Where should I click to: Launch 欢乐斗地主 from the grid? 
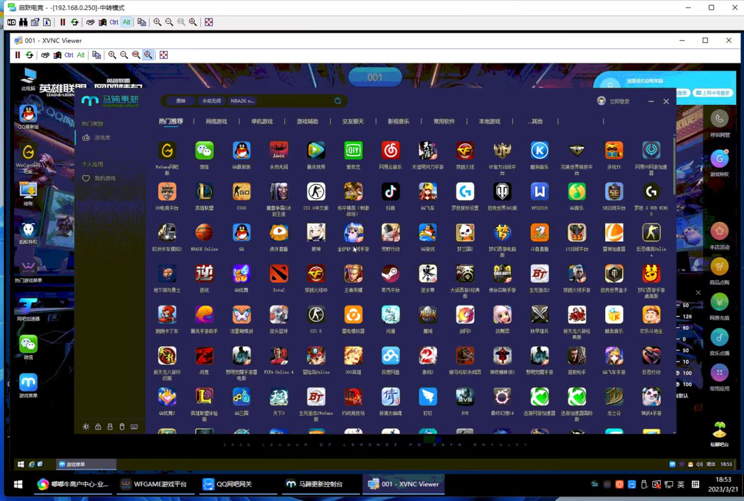point(651,315)
